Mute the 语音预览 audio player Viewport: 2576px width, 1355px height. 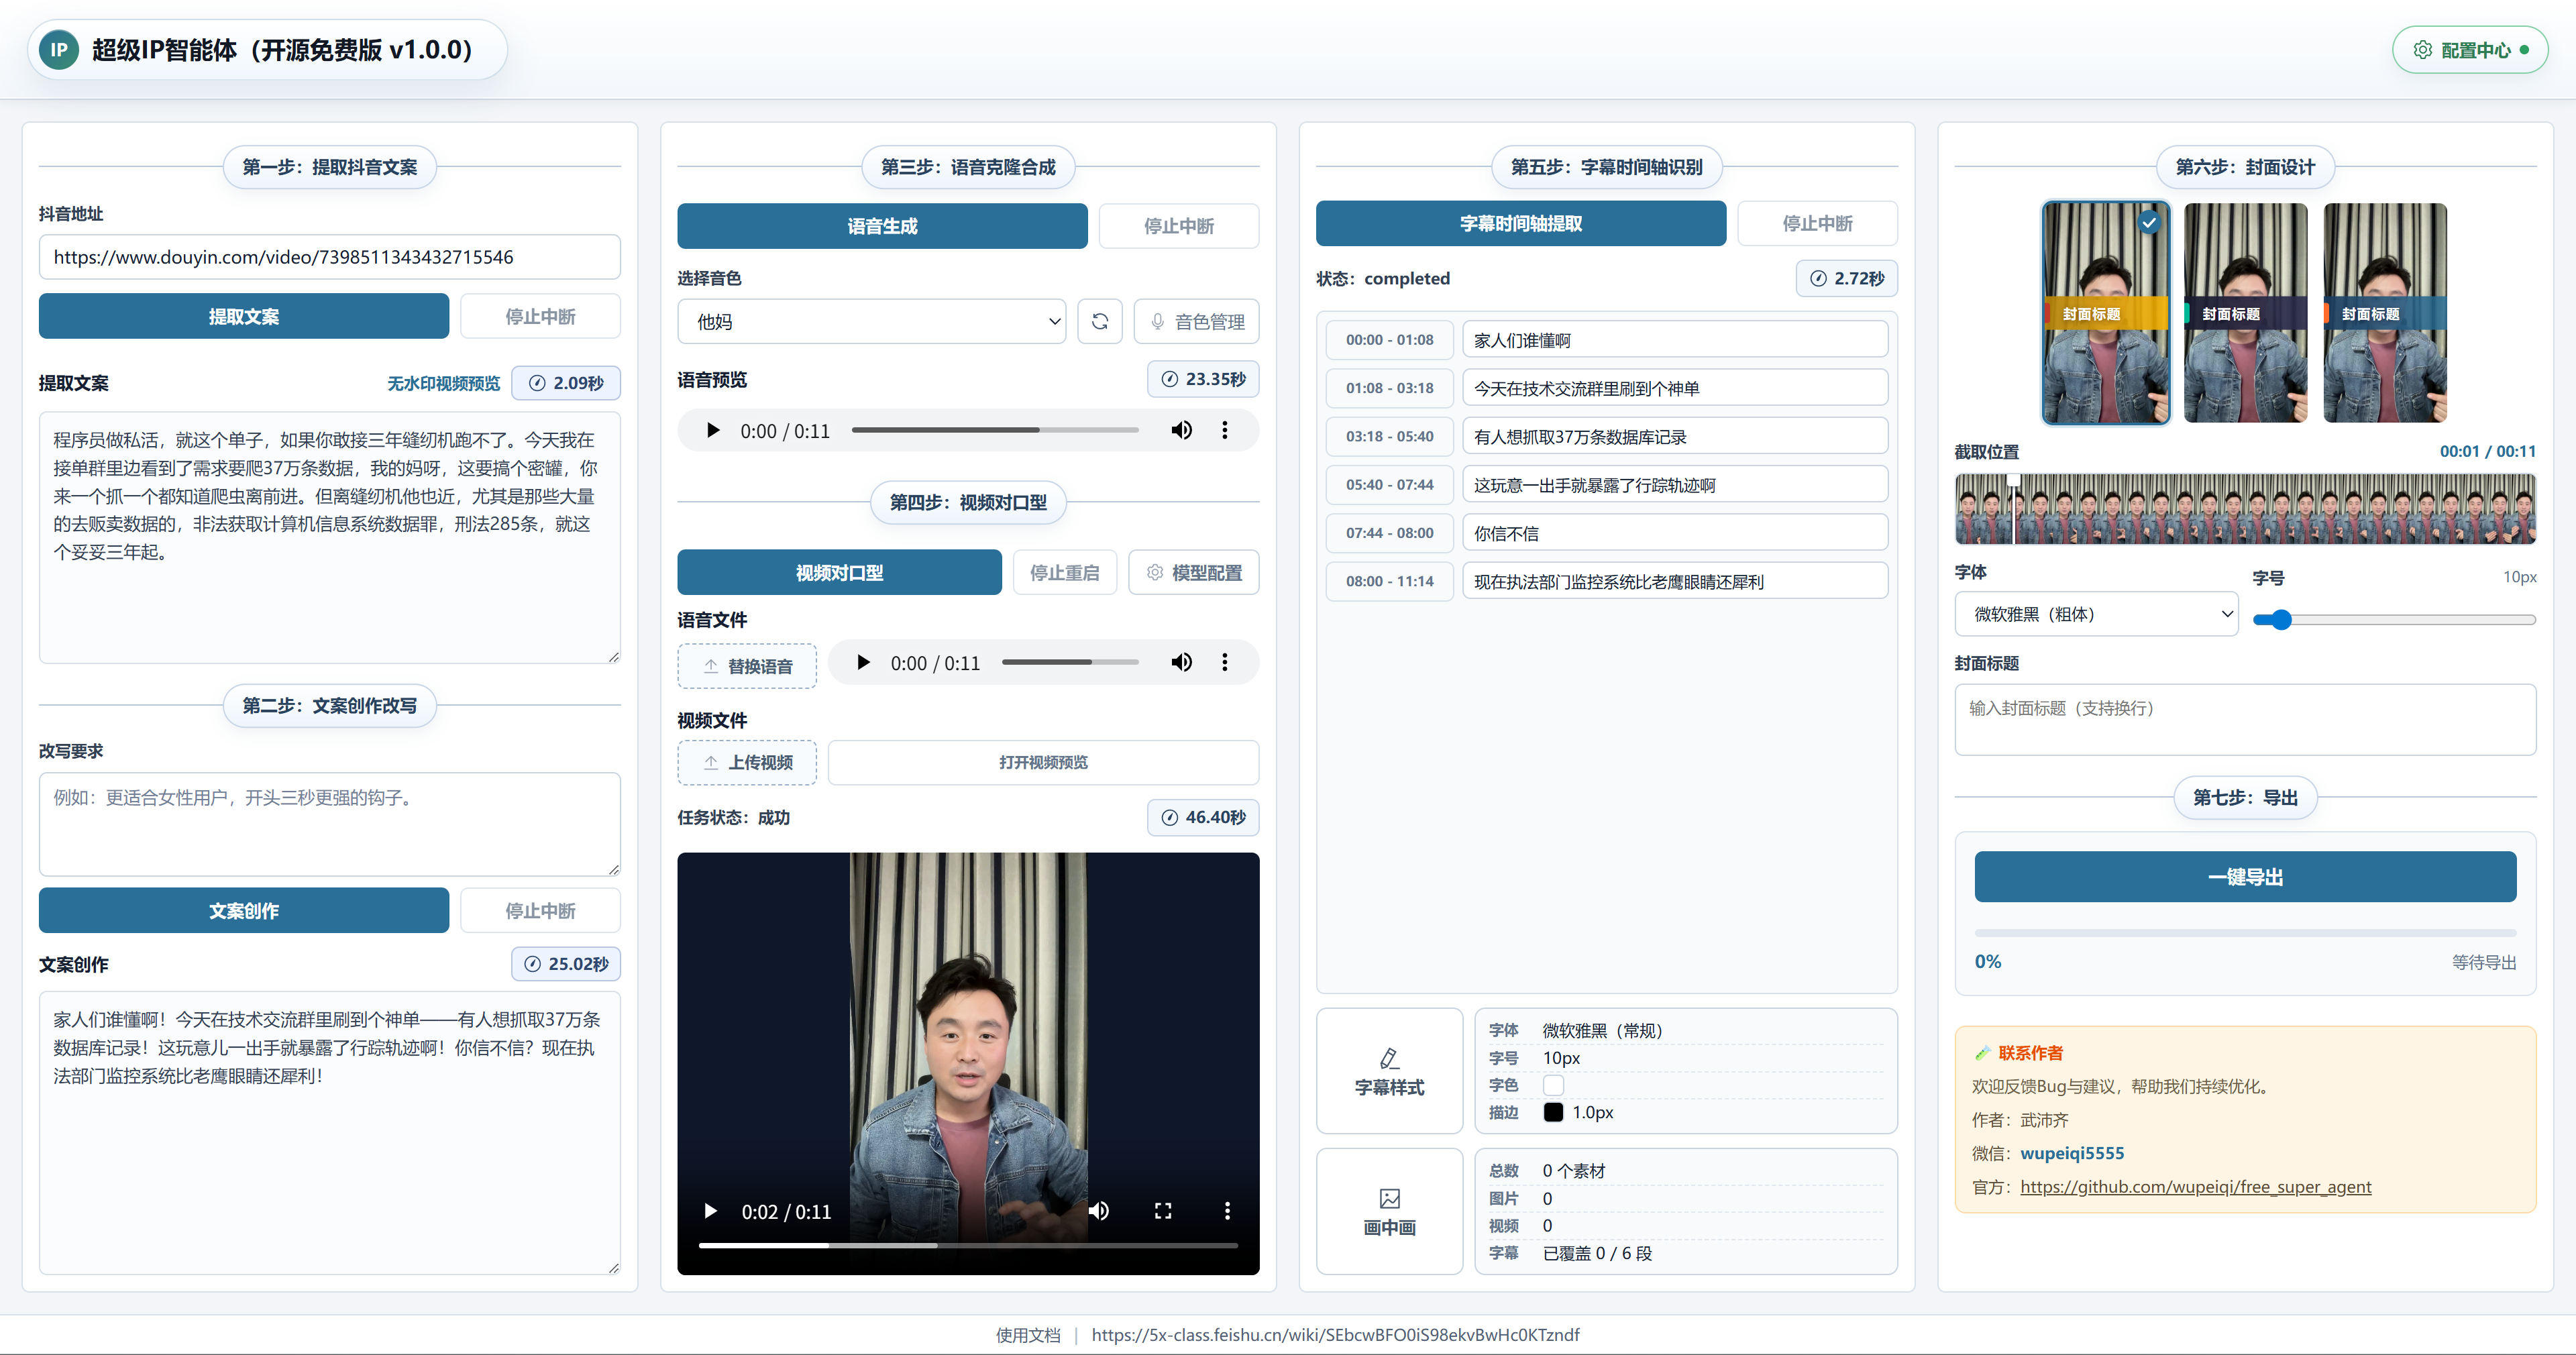pos(1181,431)
